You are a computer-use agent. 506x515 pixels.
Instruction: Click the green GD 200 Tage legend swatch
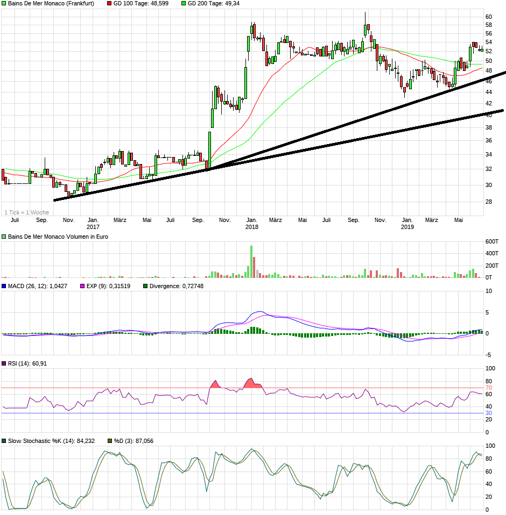184,4
